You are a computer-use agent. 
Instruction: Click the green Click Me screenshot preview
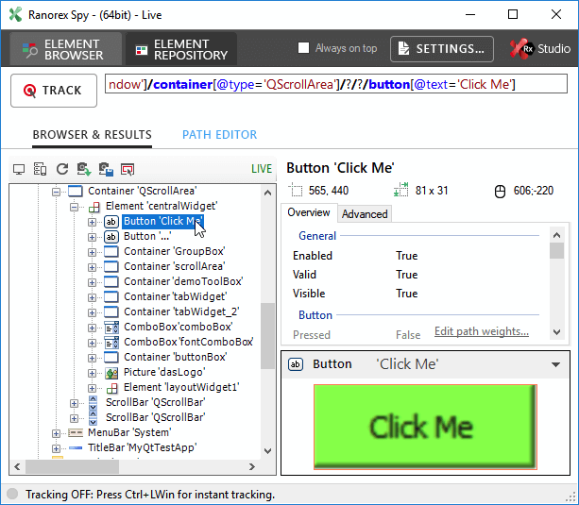click(x=425, y=427)
